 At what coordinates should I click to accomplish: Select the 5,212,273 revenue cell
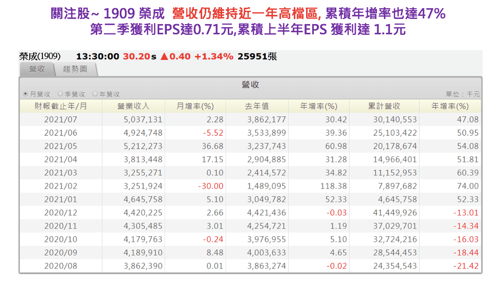[x=143, y=146]
